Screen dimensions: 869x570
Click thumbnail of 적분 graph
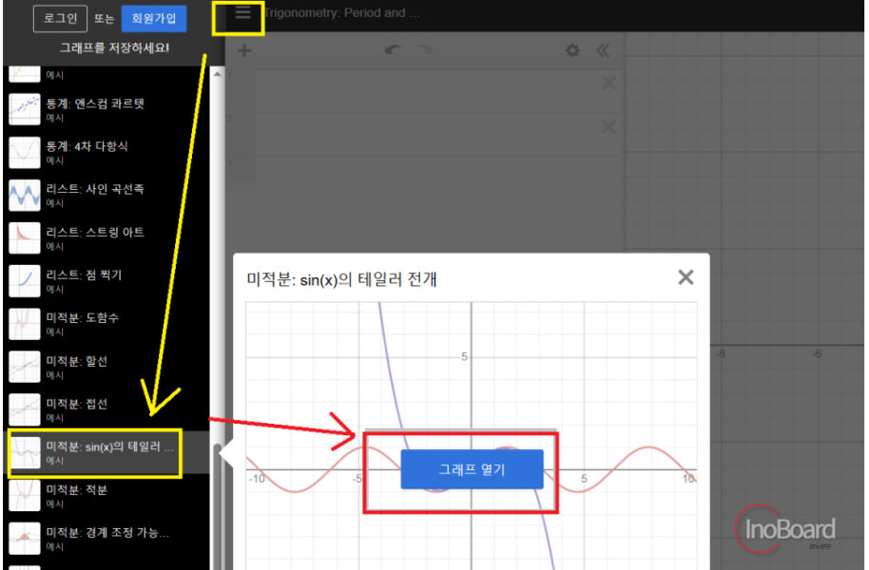pyautogui.click(x=25, y=495)
